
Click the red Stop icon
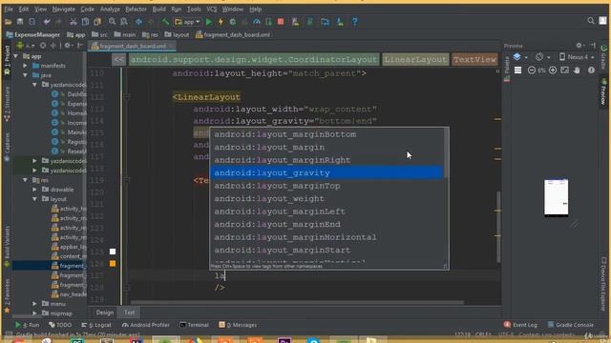pos(281,22)
